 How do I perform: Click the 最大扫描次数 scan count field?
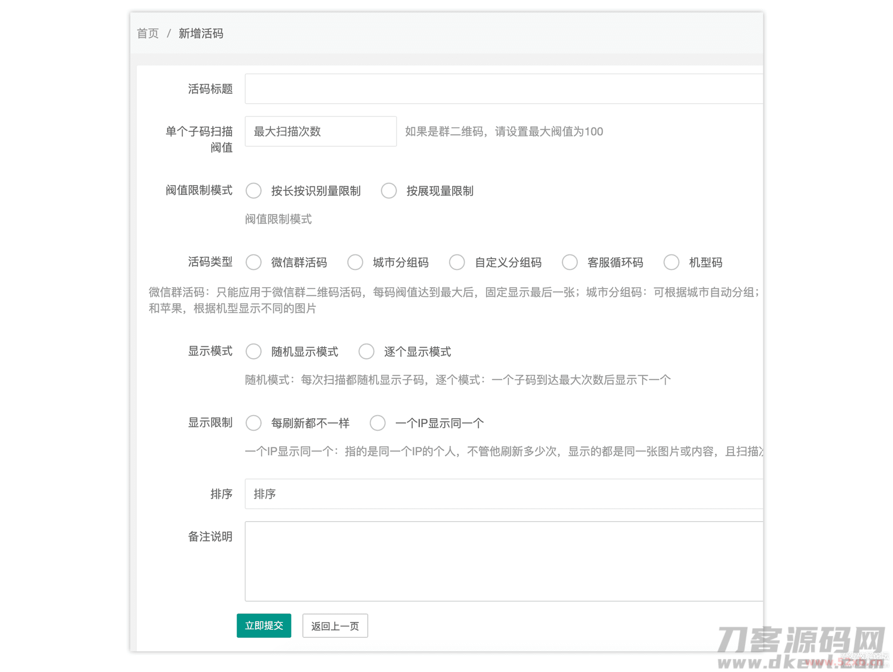[x=321, y=131]
